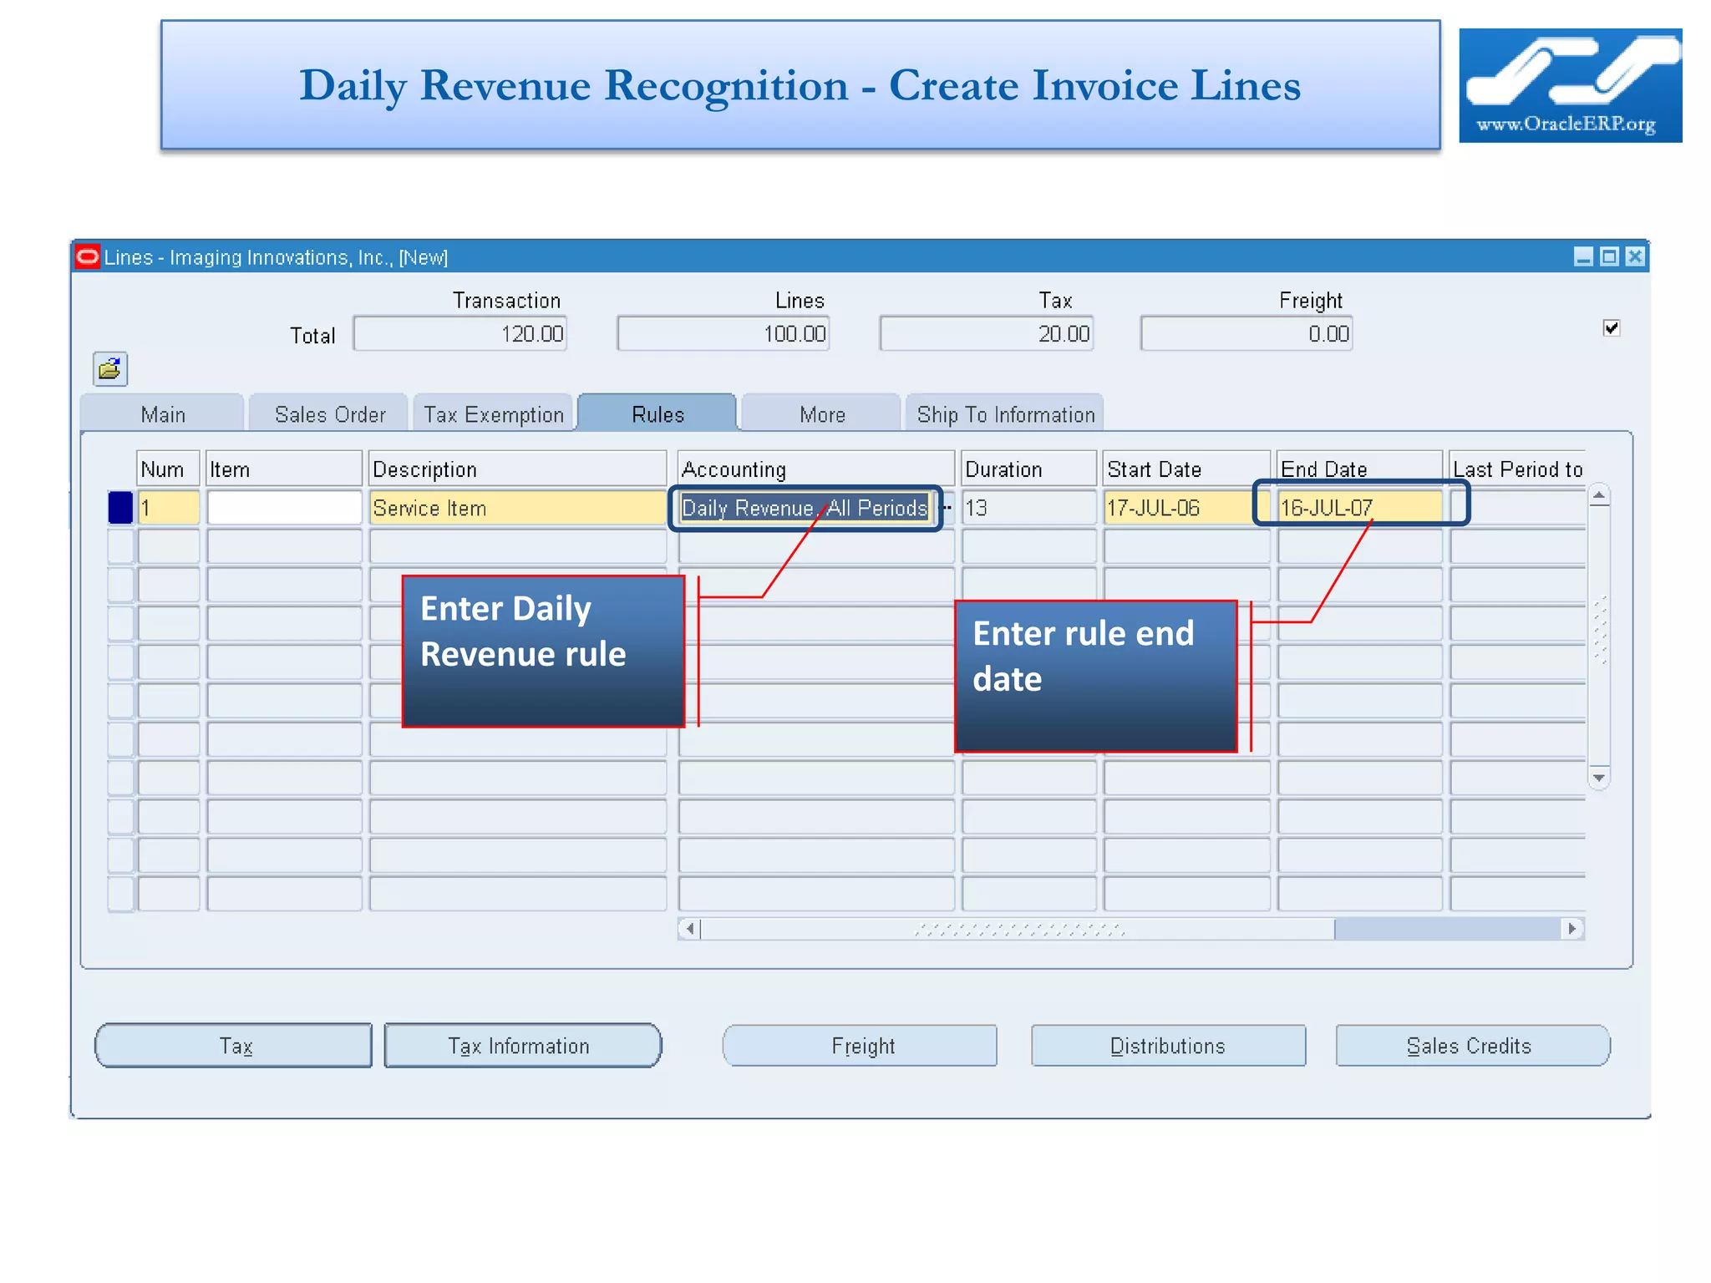Click the Service Item description field
This screenshot has height=1283, width=1711.
tap(517, 508)
